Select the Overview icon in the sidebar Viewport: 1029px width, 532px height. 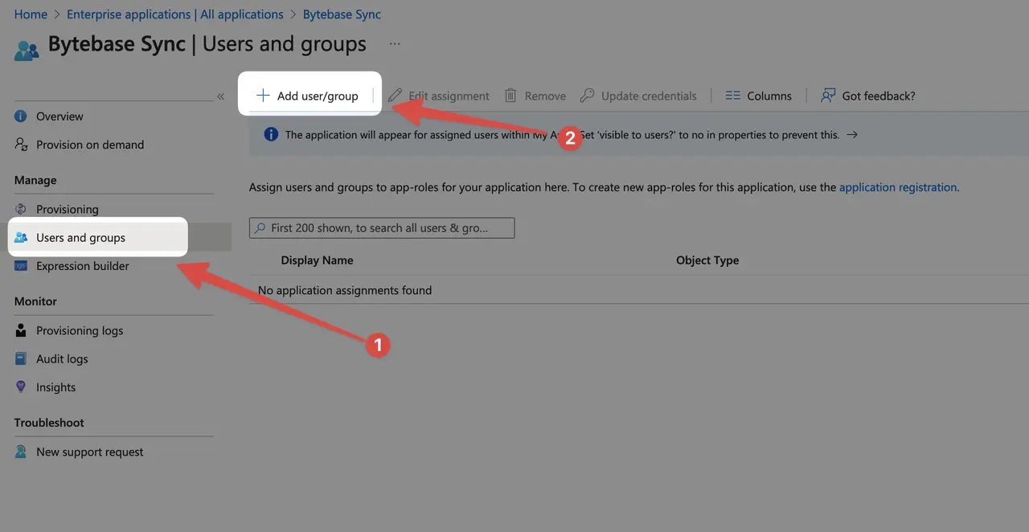(x=22, y=116)
